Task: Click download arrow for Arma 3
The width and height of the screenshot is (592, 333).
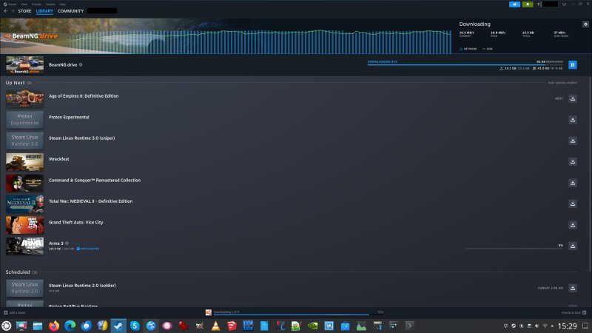Action: click(573, 246)
